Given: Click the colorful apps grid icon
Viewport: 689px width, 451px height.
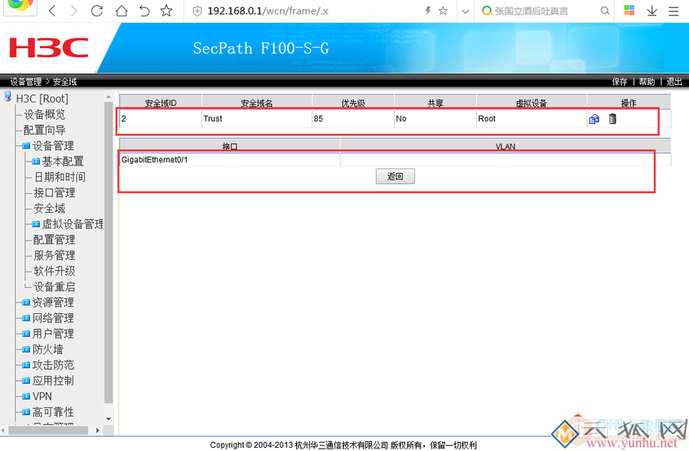Looking at the screenshot, I should coord(630,11).
